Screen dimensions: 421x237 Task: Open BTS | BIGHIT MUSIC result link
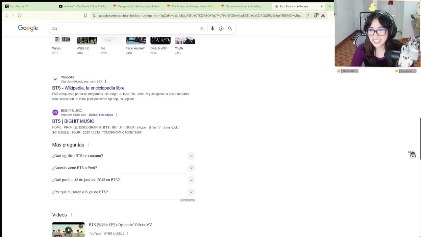tap(73, 121)
